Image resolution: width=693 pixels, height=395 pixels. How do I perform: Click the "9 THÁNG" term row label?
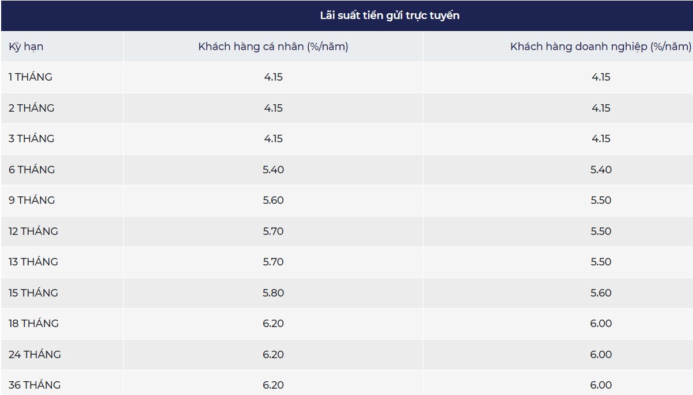32,200
